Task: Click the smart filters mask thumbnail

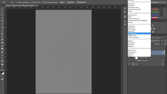Action: click(x=136, y=58)
